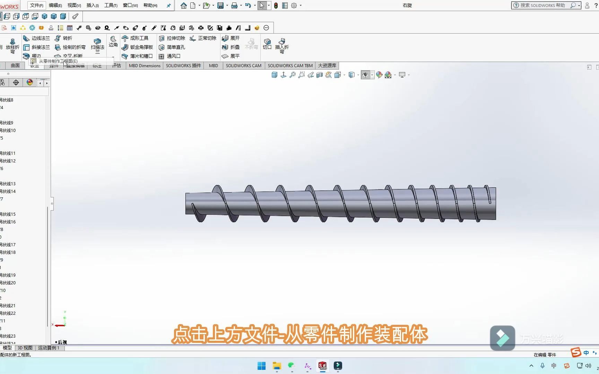Select the Swept Flange (扫描法兰) tool
599x374 pixels.
[x=97, y=45]
